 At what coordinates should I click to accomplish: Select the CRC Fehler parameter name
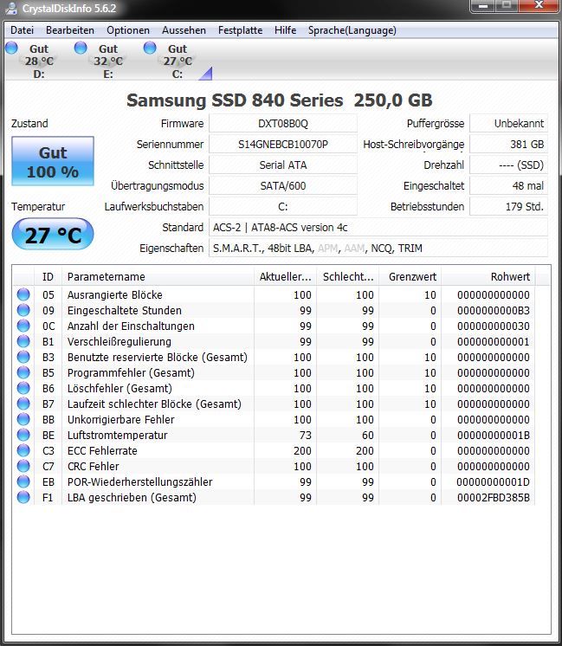pos(94,467)
